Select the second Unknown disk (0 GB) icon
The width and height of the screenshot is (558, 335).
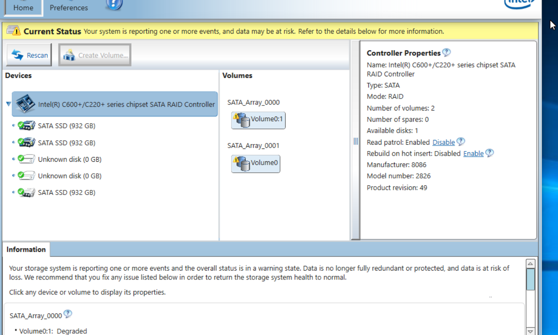click(26, 175)
